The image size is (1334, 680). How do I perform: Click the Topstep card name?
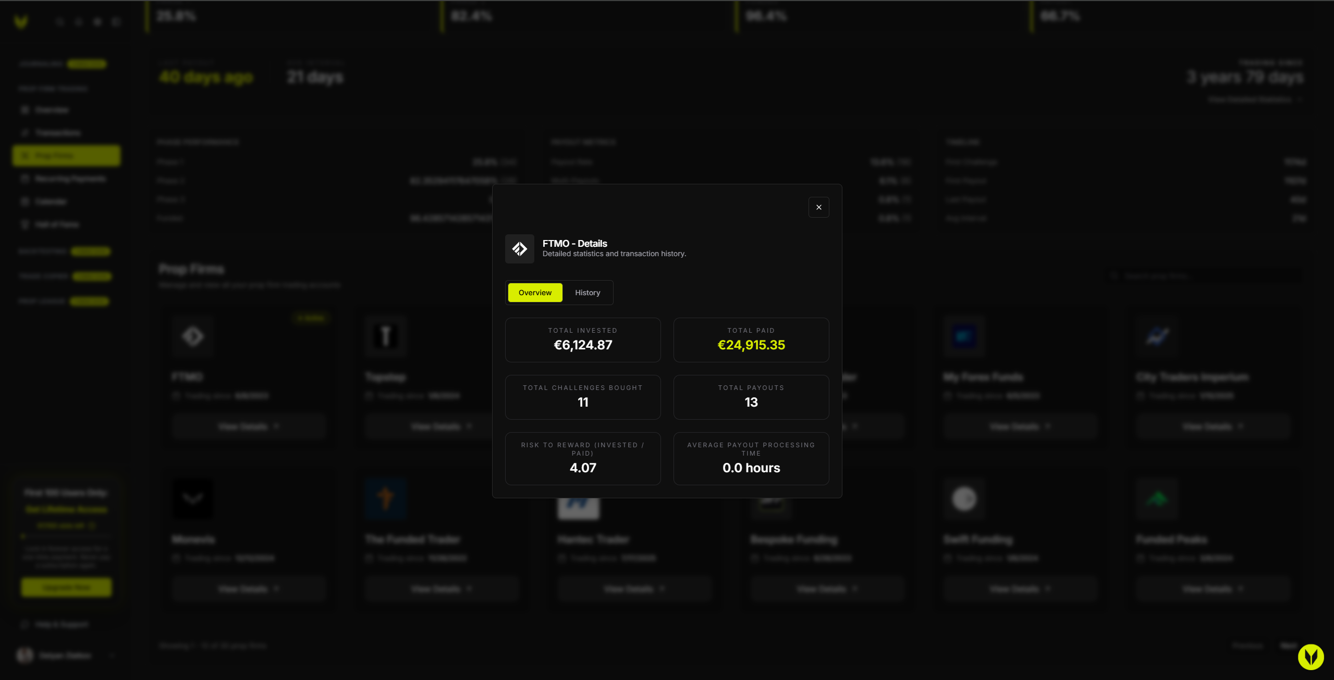386,377
